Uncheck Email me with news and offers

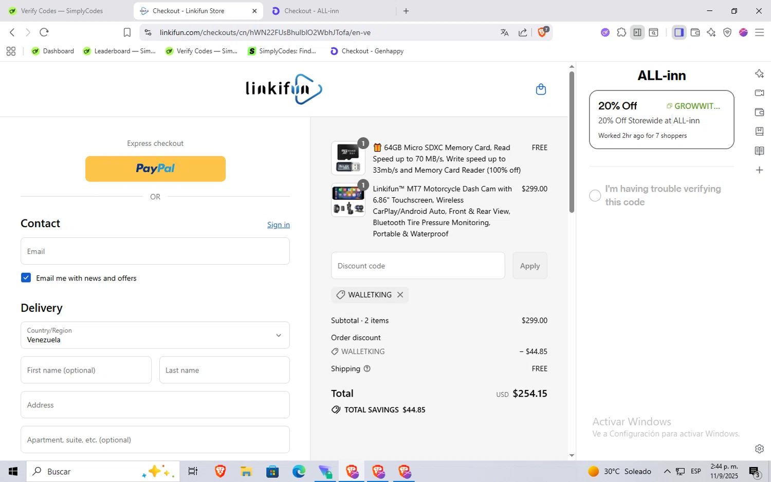point(26,277)
